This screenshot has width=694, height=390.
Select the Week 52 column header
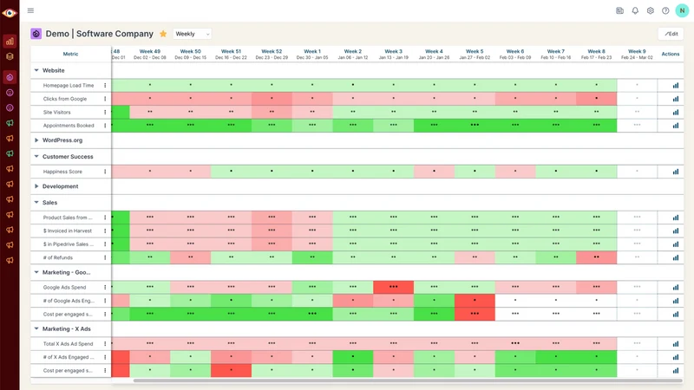(x=272, y=54)
